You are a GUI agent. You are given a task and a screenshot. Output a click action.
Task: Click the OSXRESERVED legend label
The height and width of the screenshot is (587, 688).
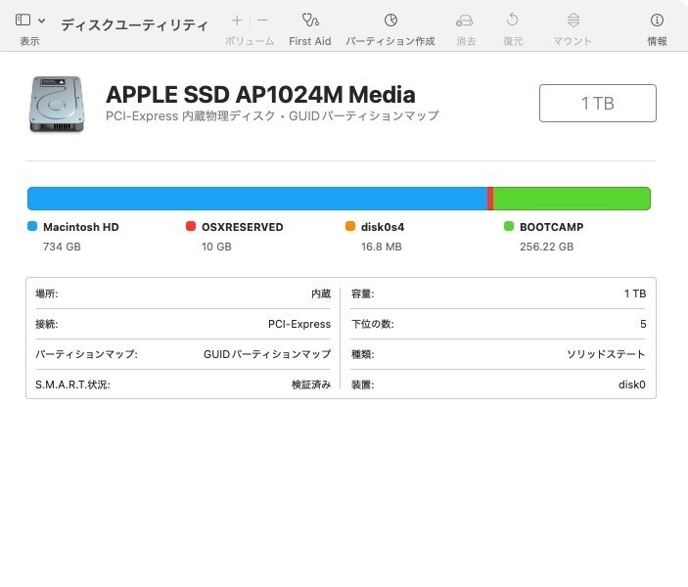pyautogui.click(x=242, y=227)
